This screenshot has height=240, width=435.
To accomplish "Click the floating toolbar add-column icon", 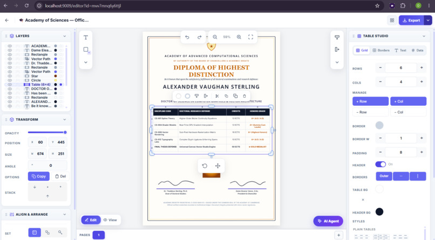I will [206, 96].
